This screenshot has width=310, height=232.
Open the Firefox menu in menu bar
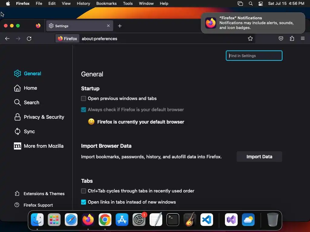tap(23, 4)
